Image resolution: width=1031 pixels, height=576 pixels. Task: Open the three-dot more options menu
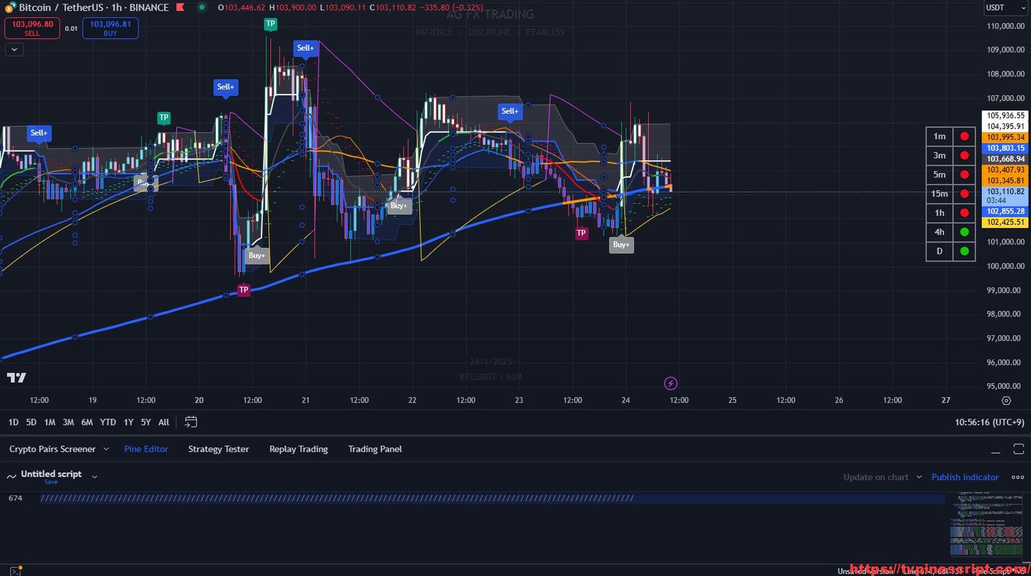pos(1017,478)
